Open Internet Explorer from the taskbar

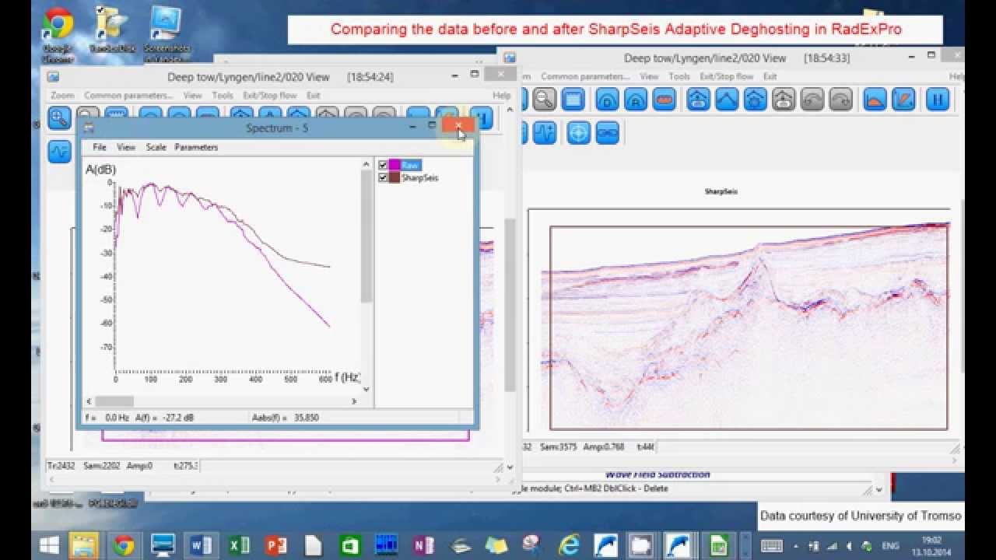569,545
